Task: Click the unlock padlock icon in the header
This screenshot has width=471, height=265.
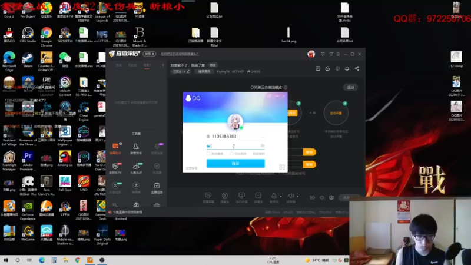Action: (327, 68)
